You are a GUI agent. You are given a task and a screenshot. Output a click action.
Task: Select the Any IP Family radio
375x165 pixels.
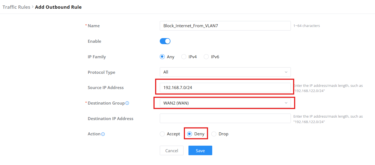[x=162, y=57]
